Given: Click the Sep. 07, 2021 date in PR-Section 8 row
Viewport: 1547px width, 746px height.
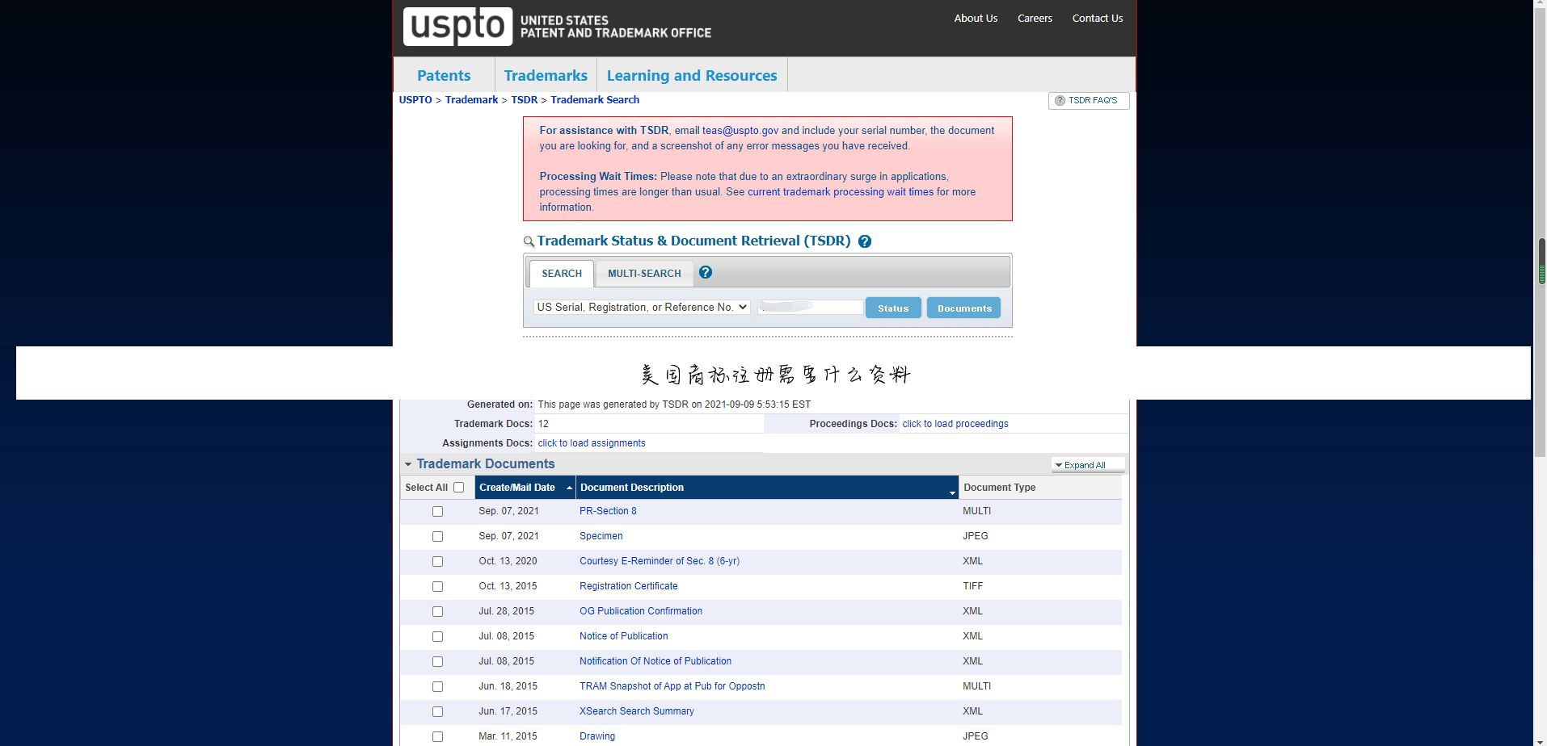Looking at the screenshot, I should point(508,511).
